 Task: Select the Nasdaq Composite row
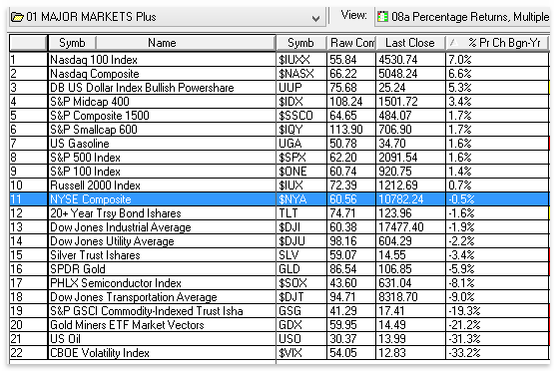279,74
